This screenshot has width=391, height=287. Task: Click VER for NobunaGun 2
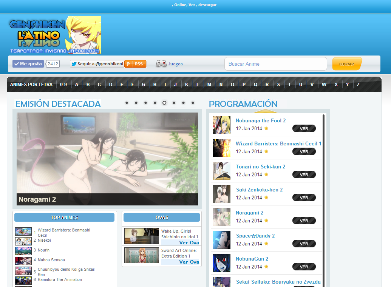[x=304, y=267]
